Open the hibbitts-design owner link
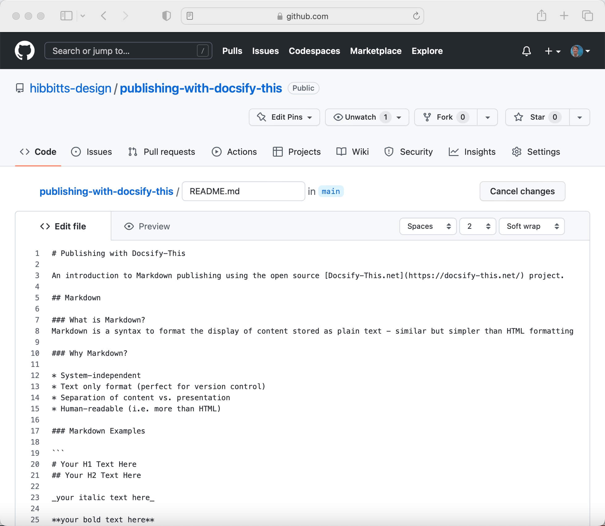The width and height of the screenshot is (605, 526). coord(70,88)
